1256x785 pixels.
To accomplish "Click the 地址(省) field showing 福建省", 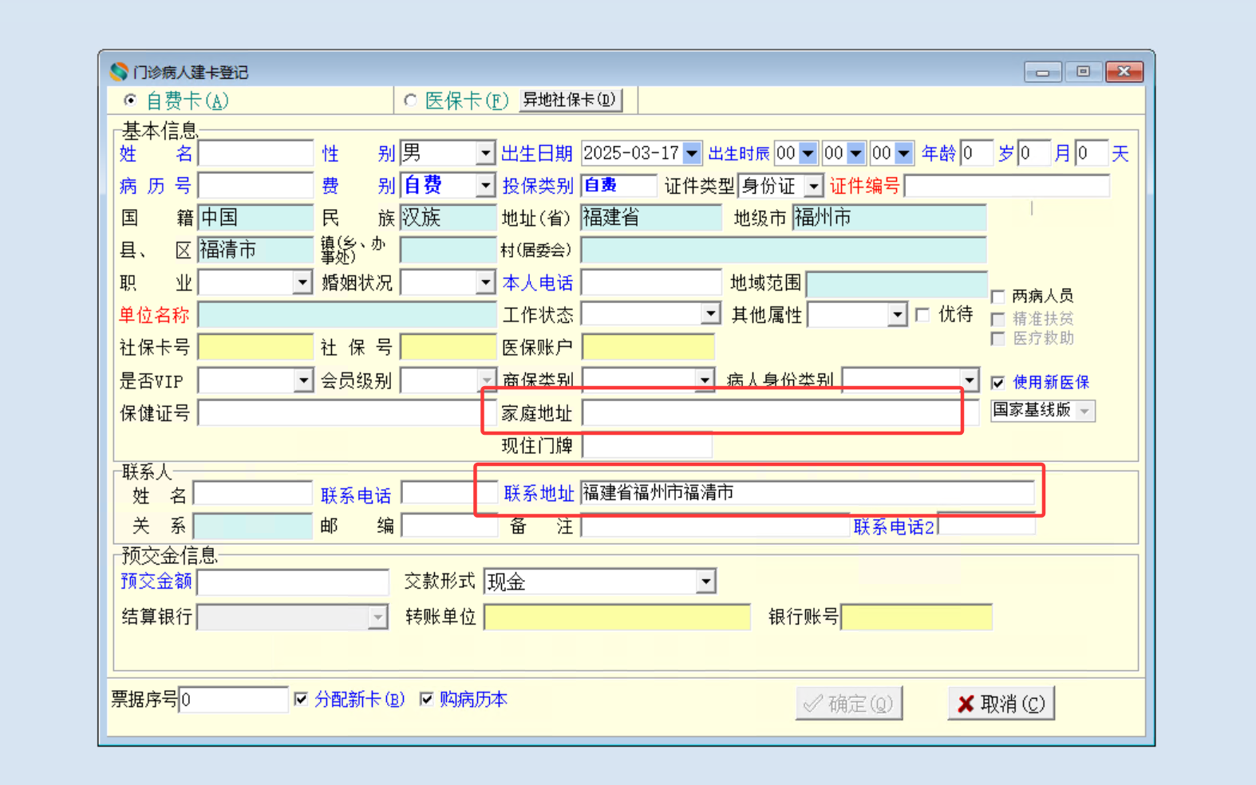I will click(x=651, y=218).
